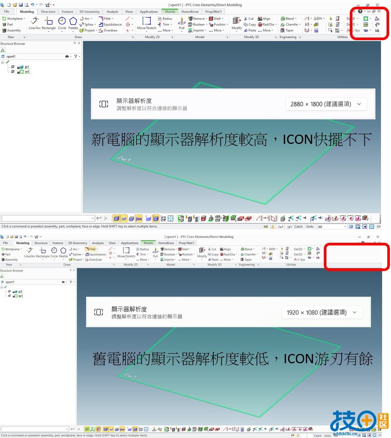
Task: Open the Applications menu tab
Action: (148, 12)
